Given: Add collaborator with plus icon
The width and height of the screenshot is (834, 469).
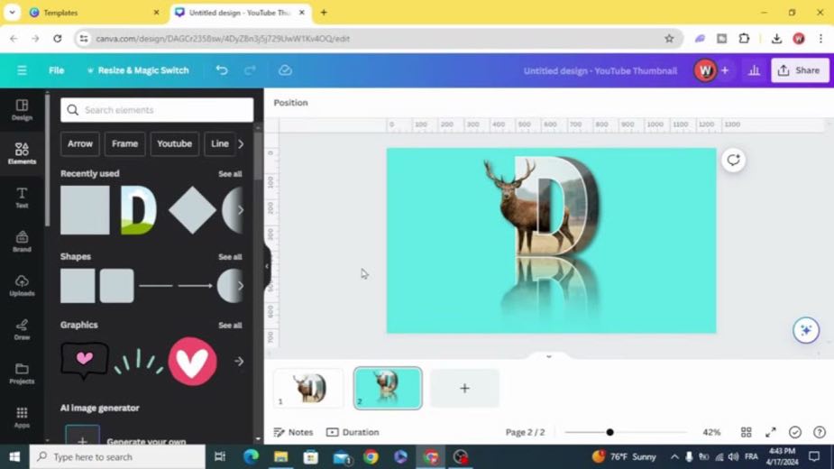Looking at the screenshot, I should coord(724,70).
